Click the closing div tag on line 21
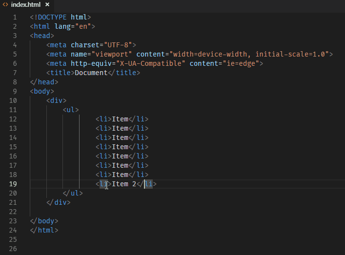Viewport: 345px width, 255px height. coord(59,202)
